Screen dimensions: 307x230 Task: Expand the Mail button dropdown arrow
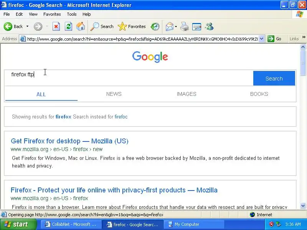tap(176, 26)
